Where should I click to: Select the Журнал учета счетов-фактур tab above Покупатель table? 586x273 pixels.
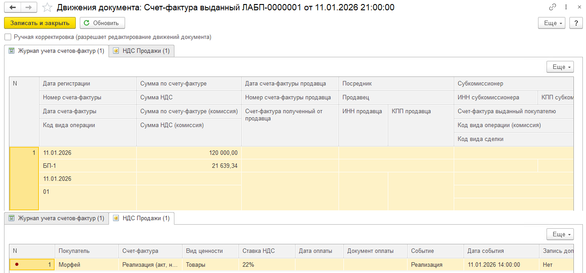coord(56,218)
